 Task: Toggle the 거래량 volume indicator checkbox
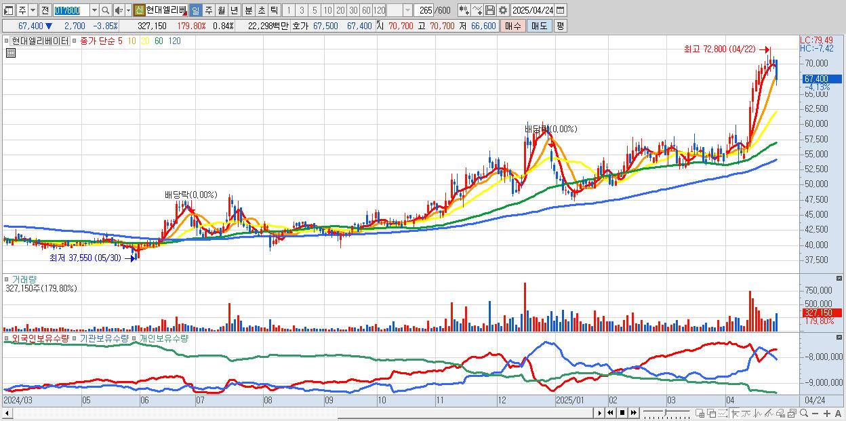7,279
